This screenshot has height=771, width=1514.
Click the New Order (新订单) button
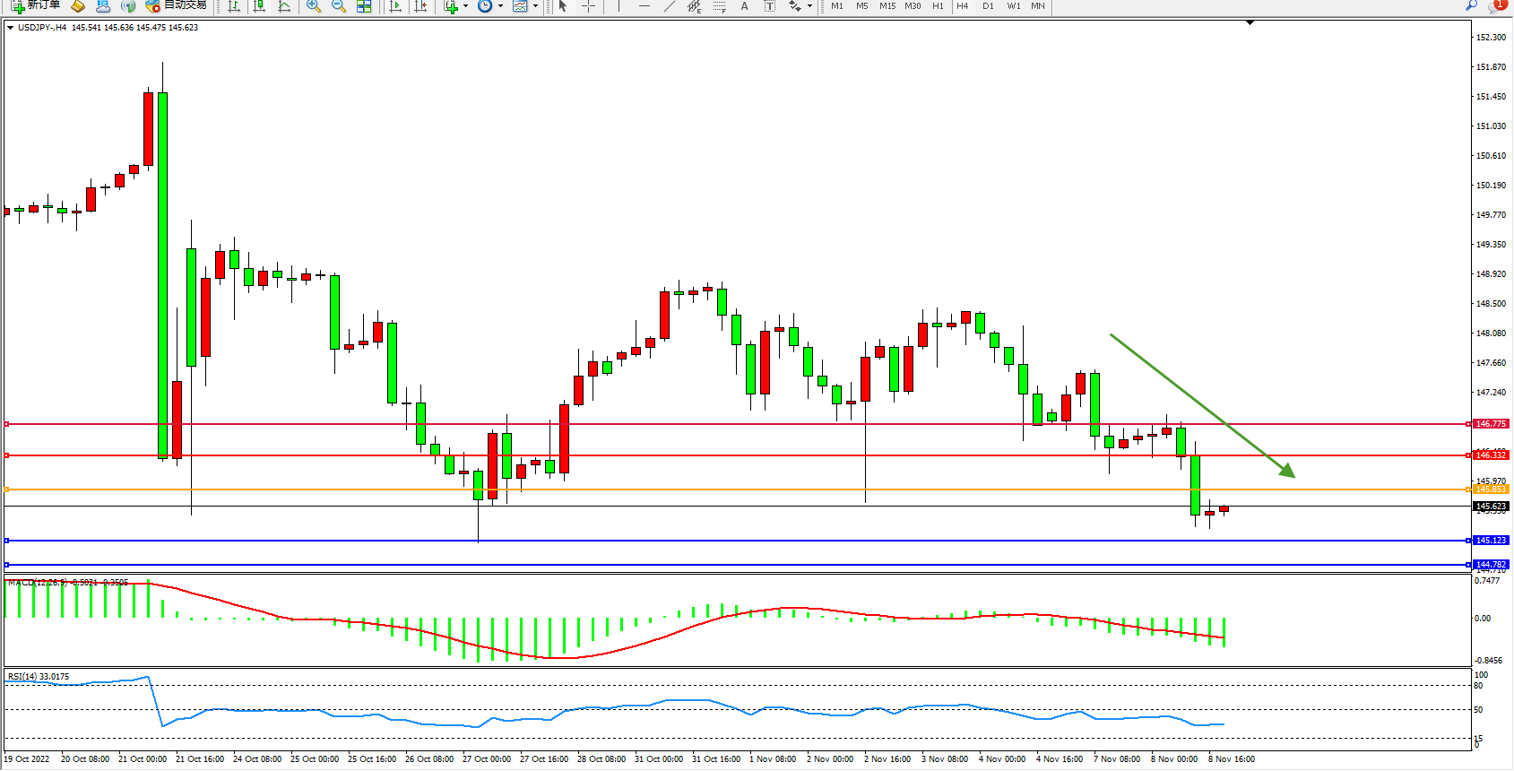36,5
